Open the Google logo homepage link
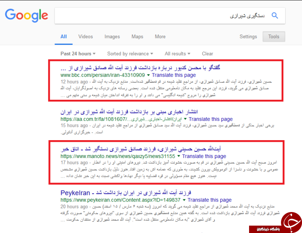 [26, 16]
